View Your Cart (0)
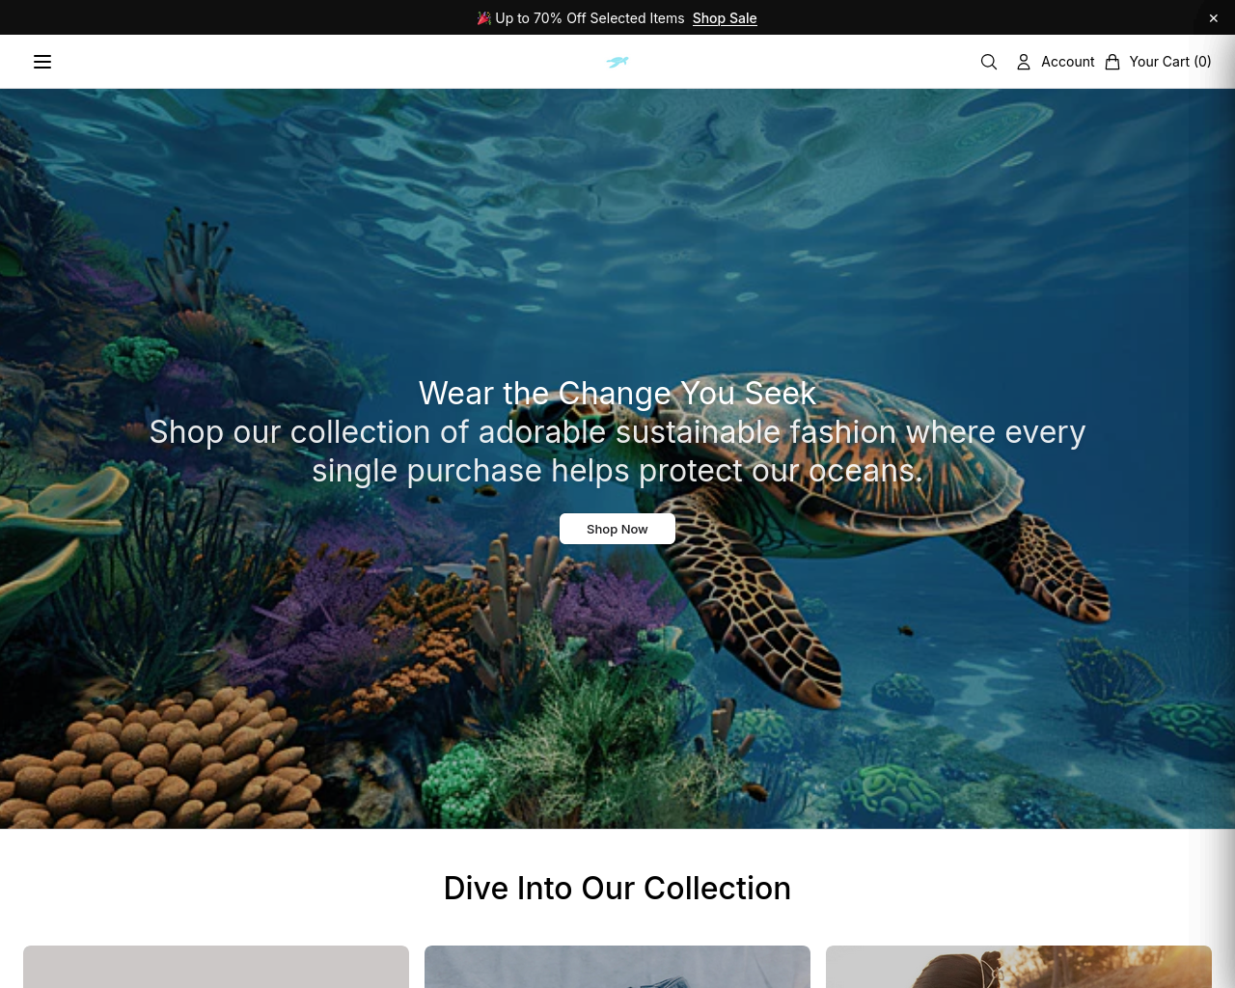This screenshot has height=988, width=1235. (x=1170, y=62)
